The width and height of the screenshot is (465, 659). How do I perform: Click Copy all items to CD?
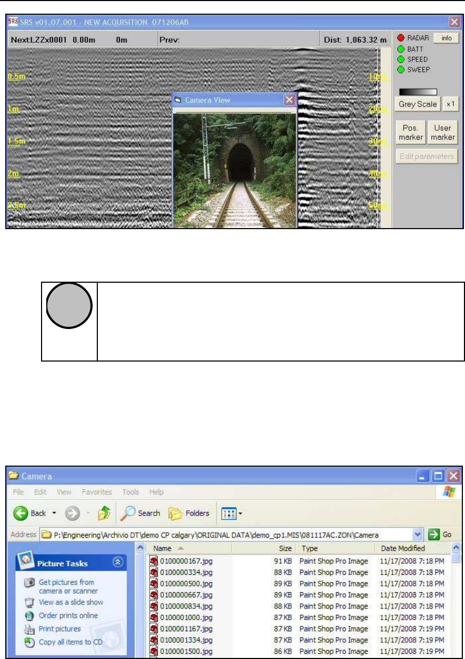coord(70,642)
